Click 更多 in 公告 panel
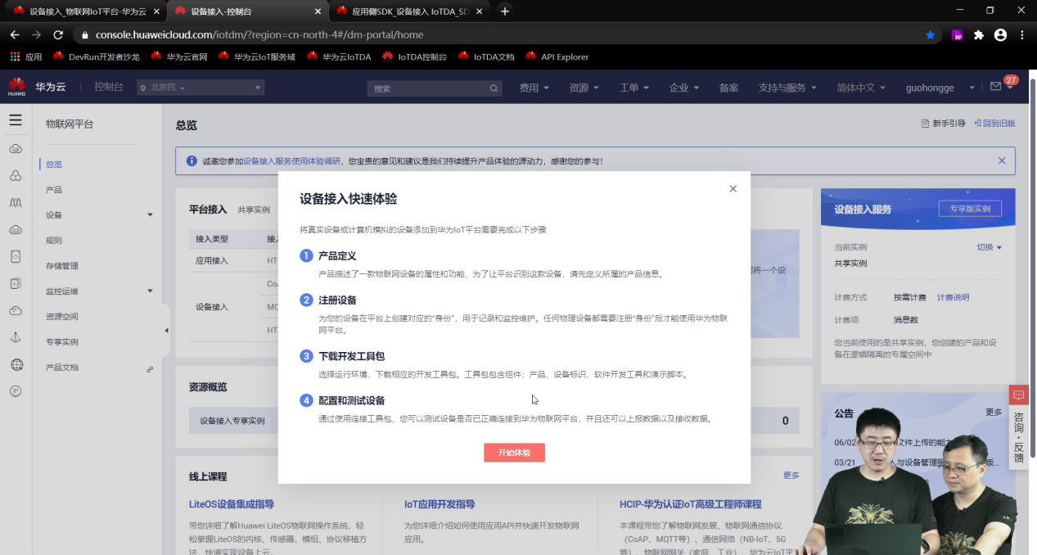Viewport: 1037px width, 555px height. point(994,412)
